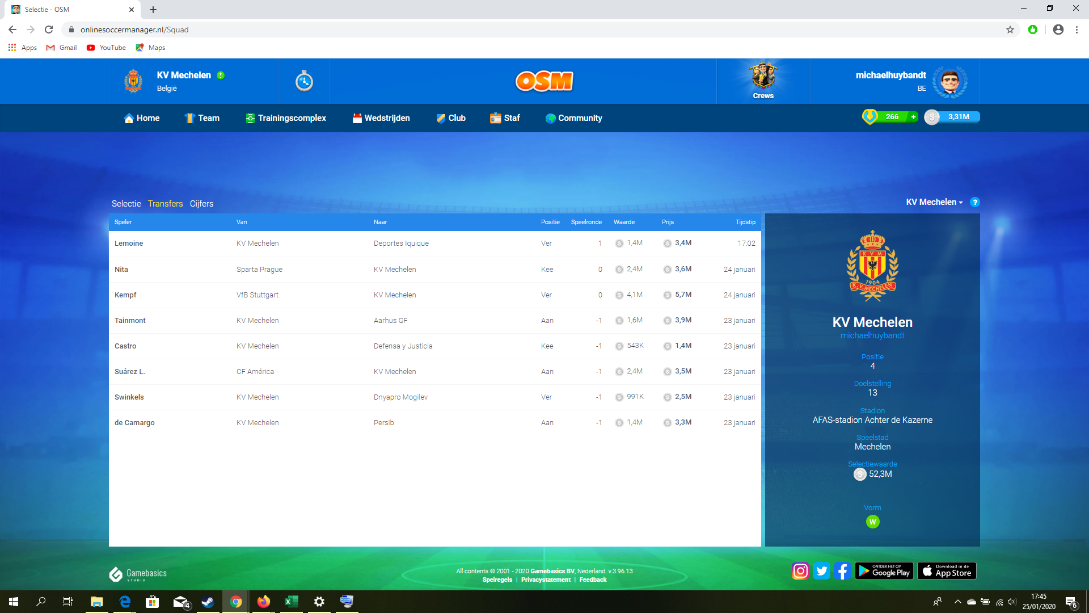Open the Community menu
The height and width of the screenshot is (613, 1089).
pos(573,118)
